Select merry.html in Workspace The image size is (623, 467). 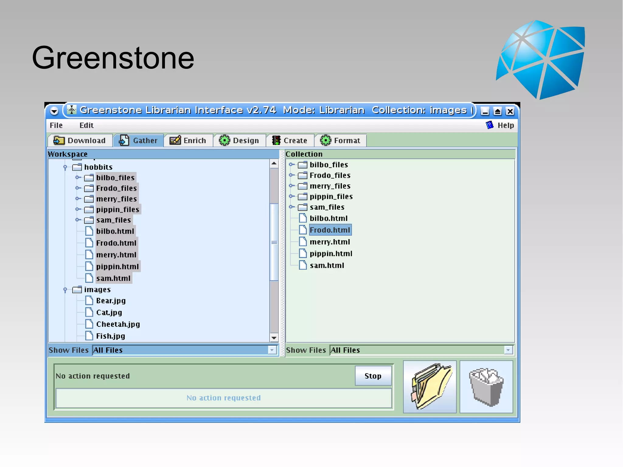click(x=116, y=255)
